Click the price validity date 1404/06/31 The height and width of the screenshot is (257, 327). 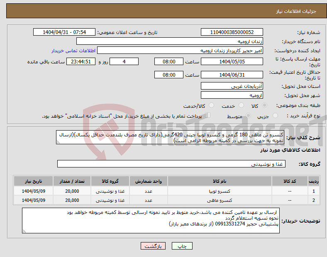232,75
